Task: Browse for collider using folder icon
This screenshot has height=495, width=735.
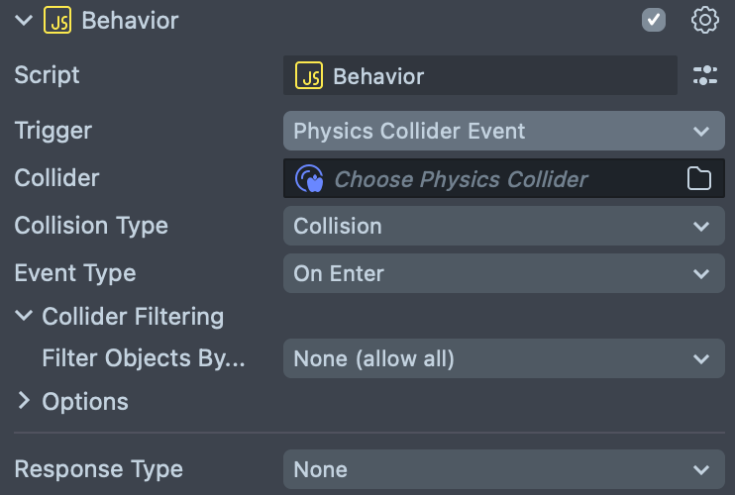Action: (x=699, y=178)
